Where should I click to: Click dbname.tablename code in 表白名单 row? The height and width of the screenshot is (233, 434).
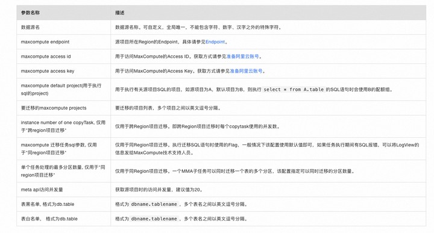pos(154,219)
